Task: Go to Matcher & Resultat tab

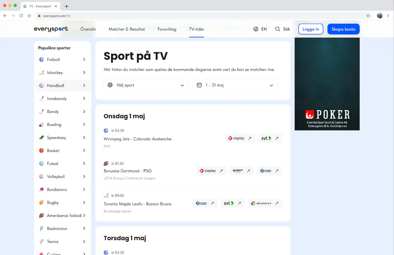Action: point(127,29)
